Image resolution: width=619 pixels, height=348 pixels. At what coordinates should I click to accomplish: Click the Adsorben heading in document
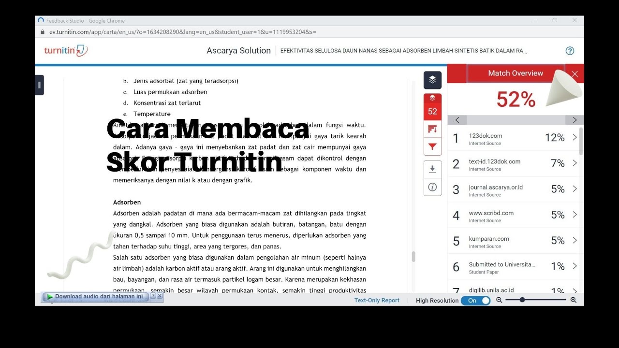[127, 202]
